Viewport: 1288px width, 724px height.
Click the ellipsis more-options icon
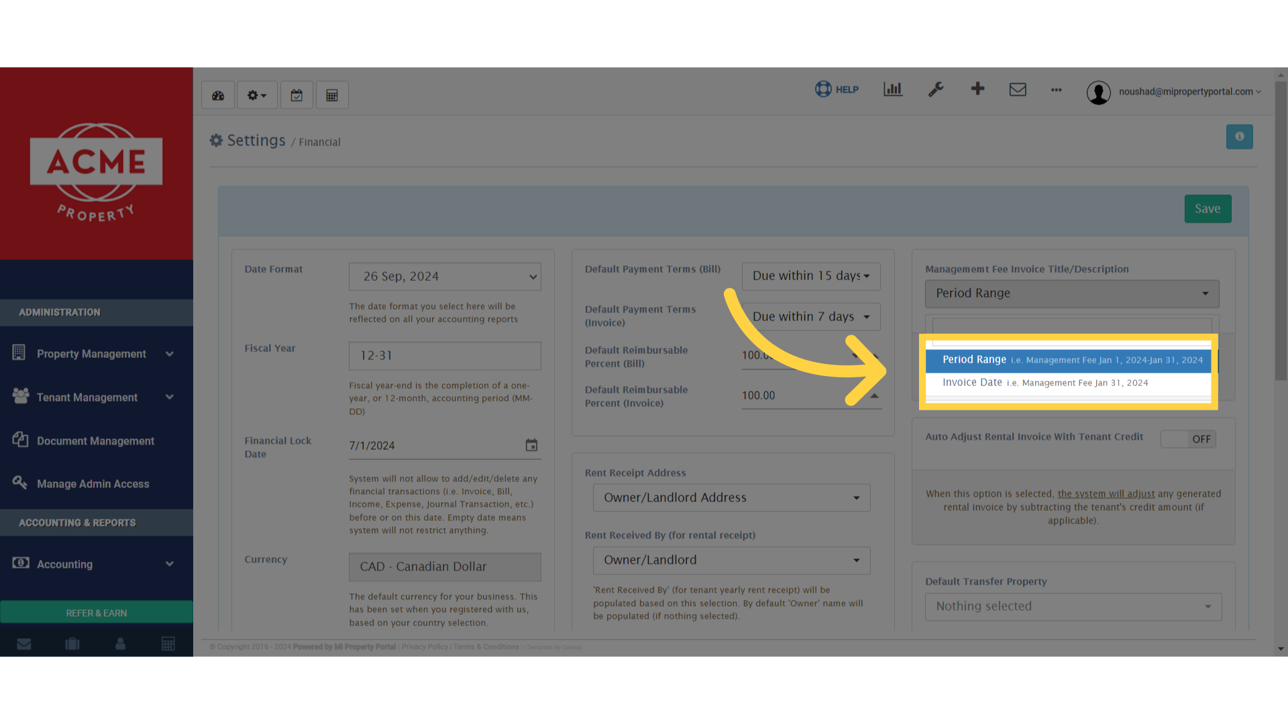[x=1056, y=90]
